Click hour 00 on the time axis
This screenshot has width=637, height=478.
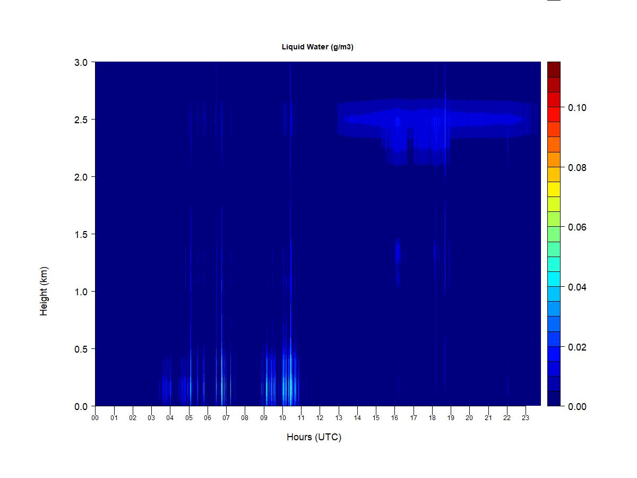[x=95, y=418]
